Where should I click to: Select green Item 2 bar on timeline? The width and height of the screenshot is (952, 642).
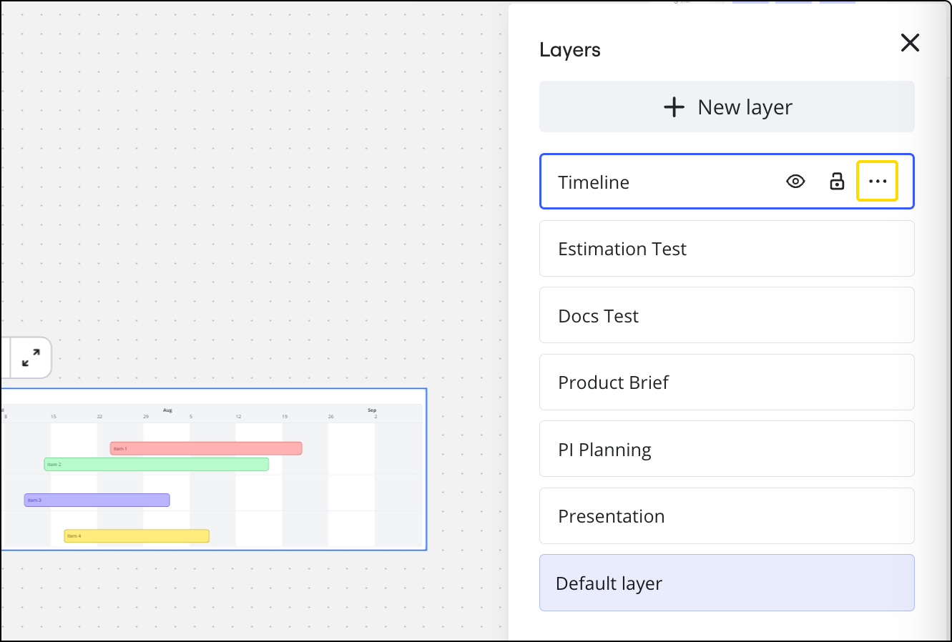click(156, 465)
